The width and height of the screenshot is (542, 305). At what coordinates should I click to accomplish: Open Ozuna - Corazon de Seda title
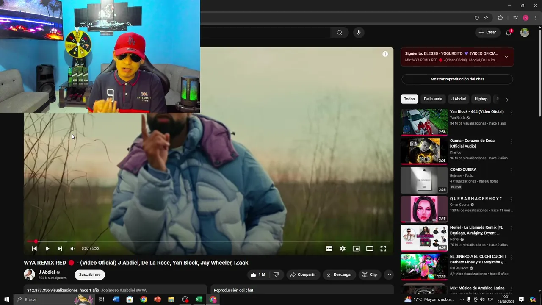tap(472, 144)
